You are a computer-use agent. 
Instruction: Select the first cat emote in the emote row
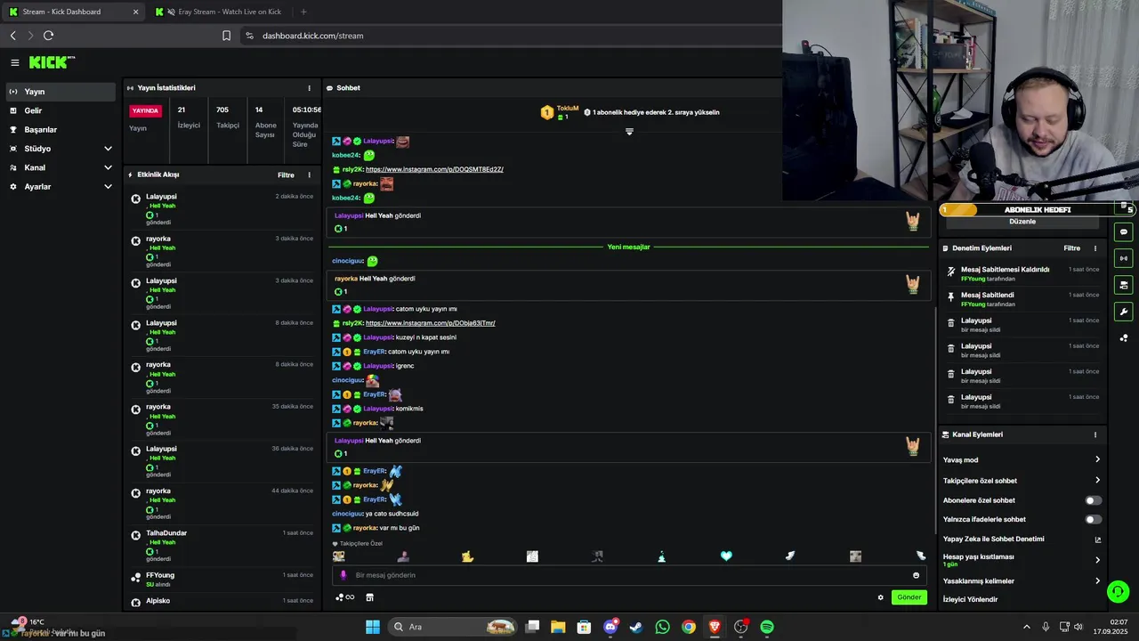[338, 556]
